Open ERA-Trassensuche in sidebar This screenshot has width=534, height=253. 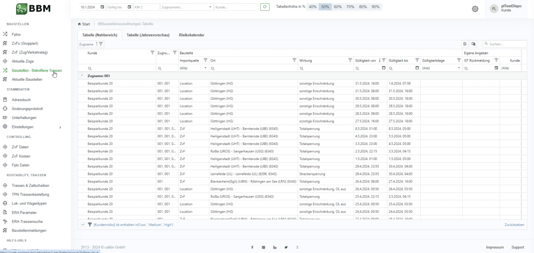tap(27, 221)
